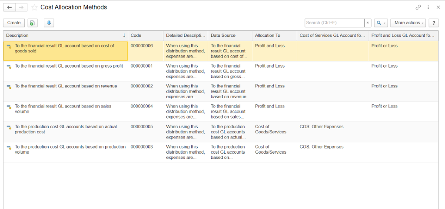Screen dimensions: 445x209
Task: Click COS: Other Expenses in row 000000003
Action: coord(322,147)
